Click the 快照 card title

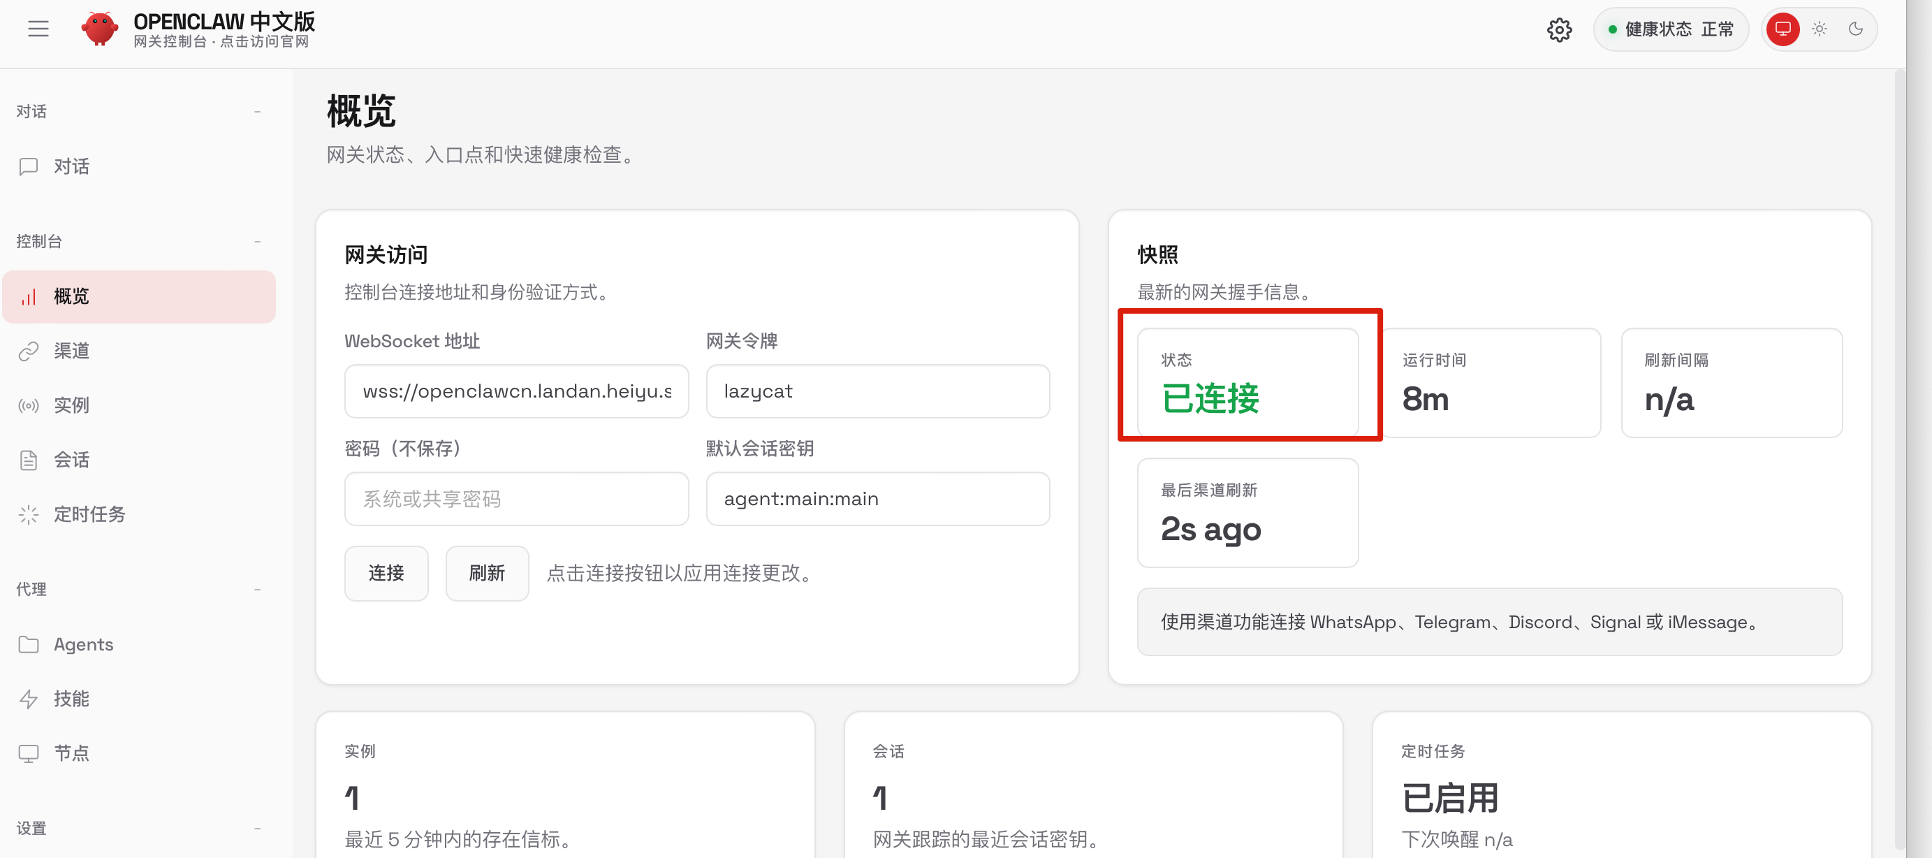[x=1158, y=255]
